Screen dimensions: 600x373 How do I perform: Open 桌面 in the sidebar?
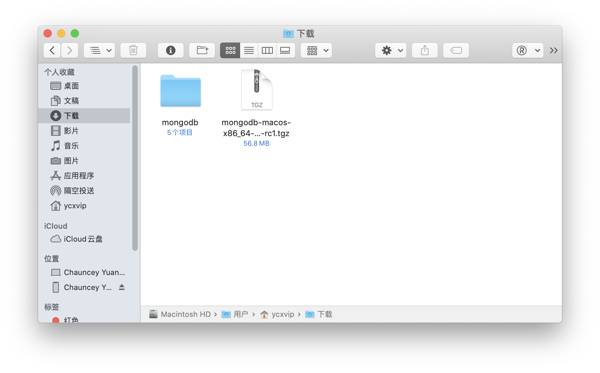point(84,86)
